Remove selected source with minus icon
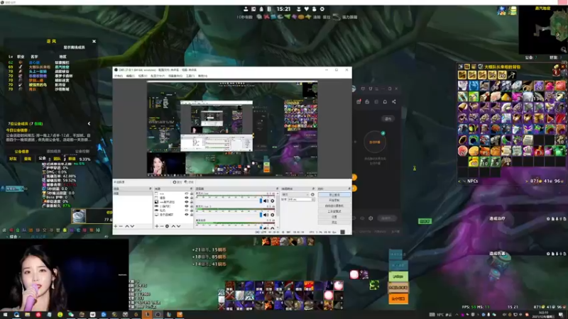 162,226
